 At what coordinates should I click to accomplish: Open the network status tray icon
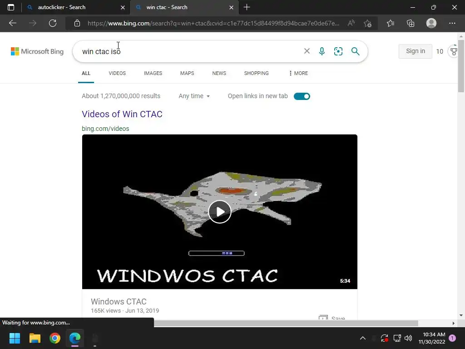(397, 338)
